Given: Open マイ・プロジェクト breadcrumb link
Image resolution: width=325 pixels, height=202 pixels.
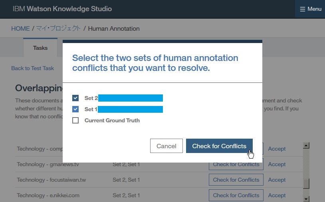Looking at the screenshot, I should tap(58, 29).
